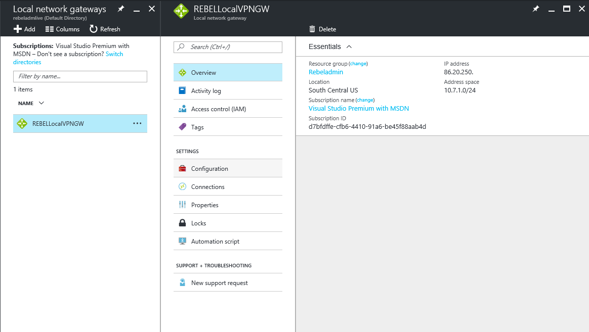Click the Essentials heading text

click(324, 46)
